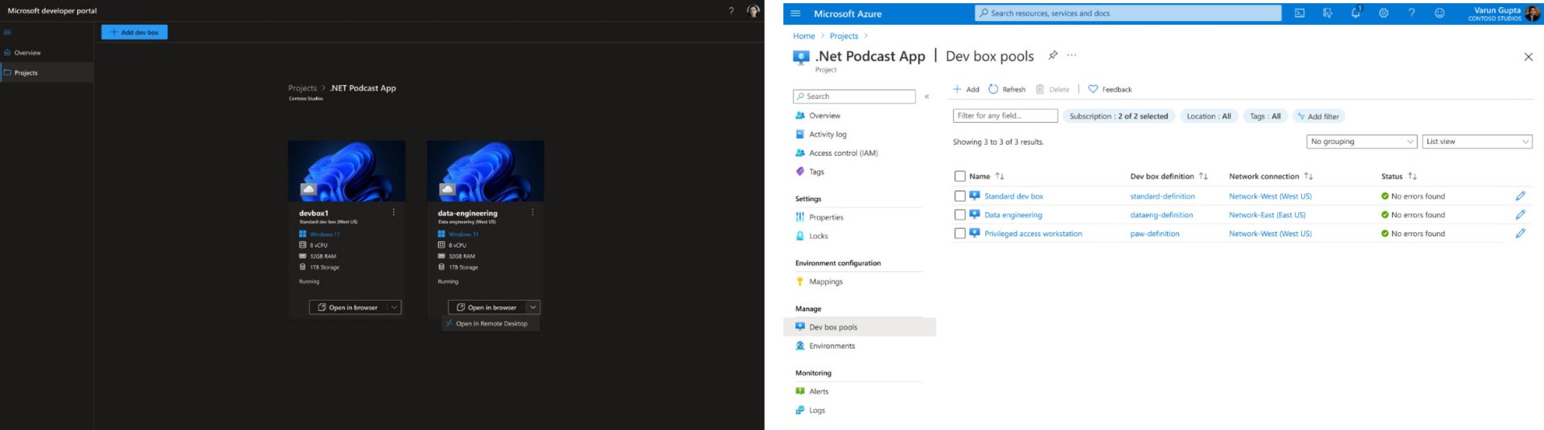The width and height of the screenshot is (1544, 430).
Task: Open Tags in Azure sidebar
Action: pyautogui.click(x=816, y=171)
